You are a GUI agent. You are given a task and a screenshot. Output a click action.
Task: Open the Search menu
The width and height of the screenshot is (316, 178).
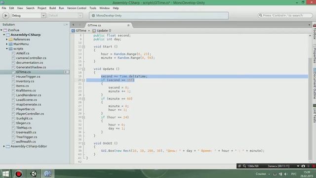(x=30, y=8)
